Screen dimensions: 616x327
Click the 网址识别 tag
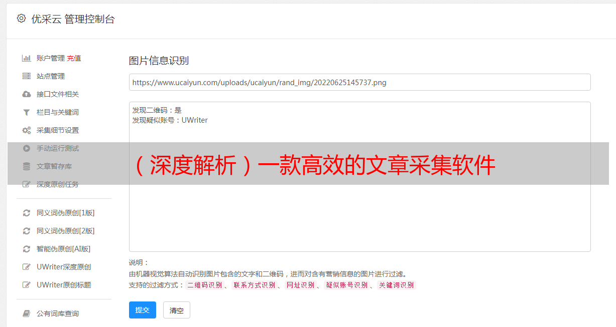tap(301, 285)
